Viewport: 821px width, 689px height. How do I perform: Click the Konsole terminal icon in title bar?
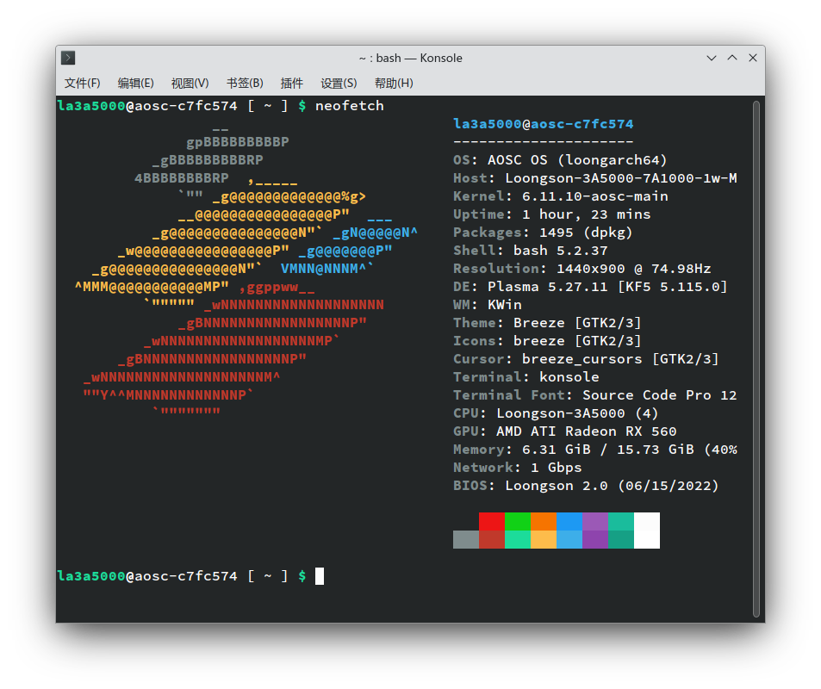68,58
